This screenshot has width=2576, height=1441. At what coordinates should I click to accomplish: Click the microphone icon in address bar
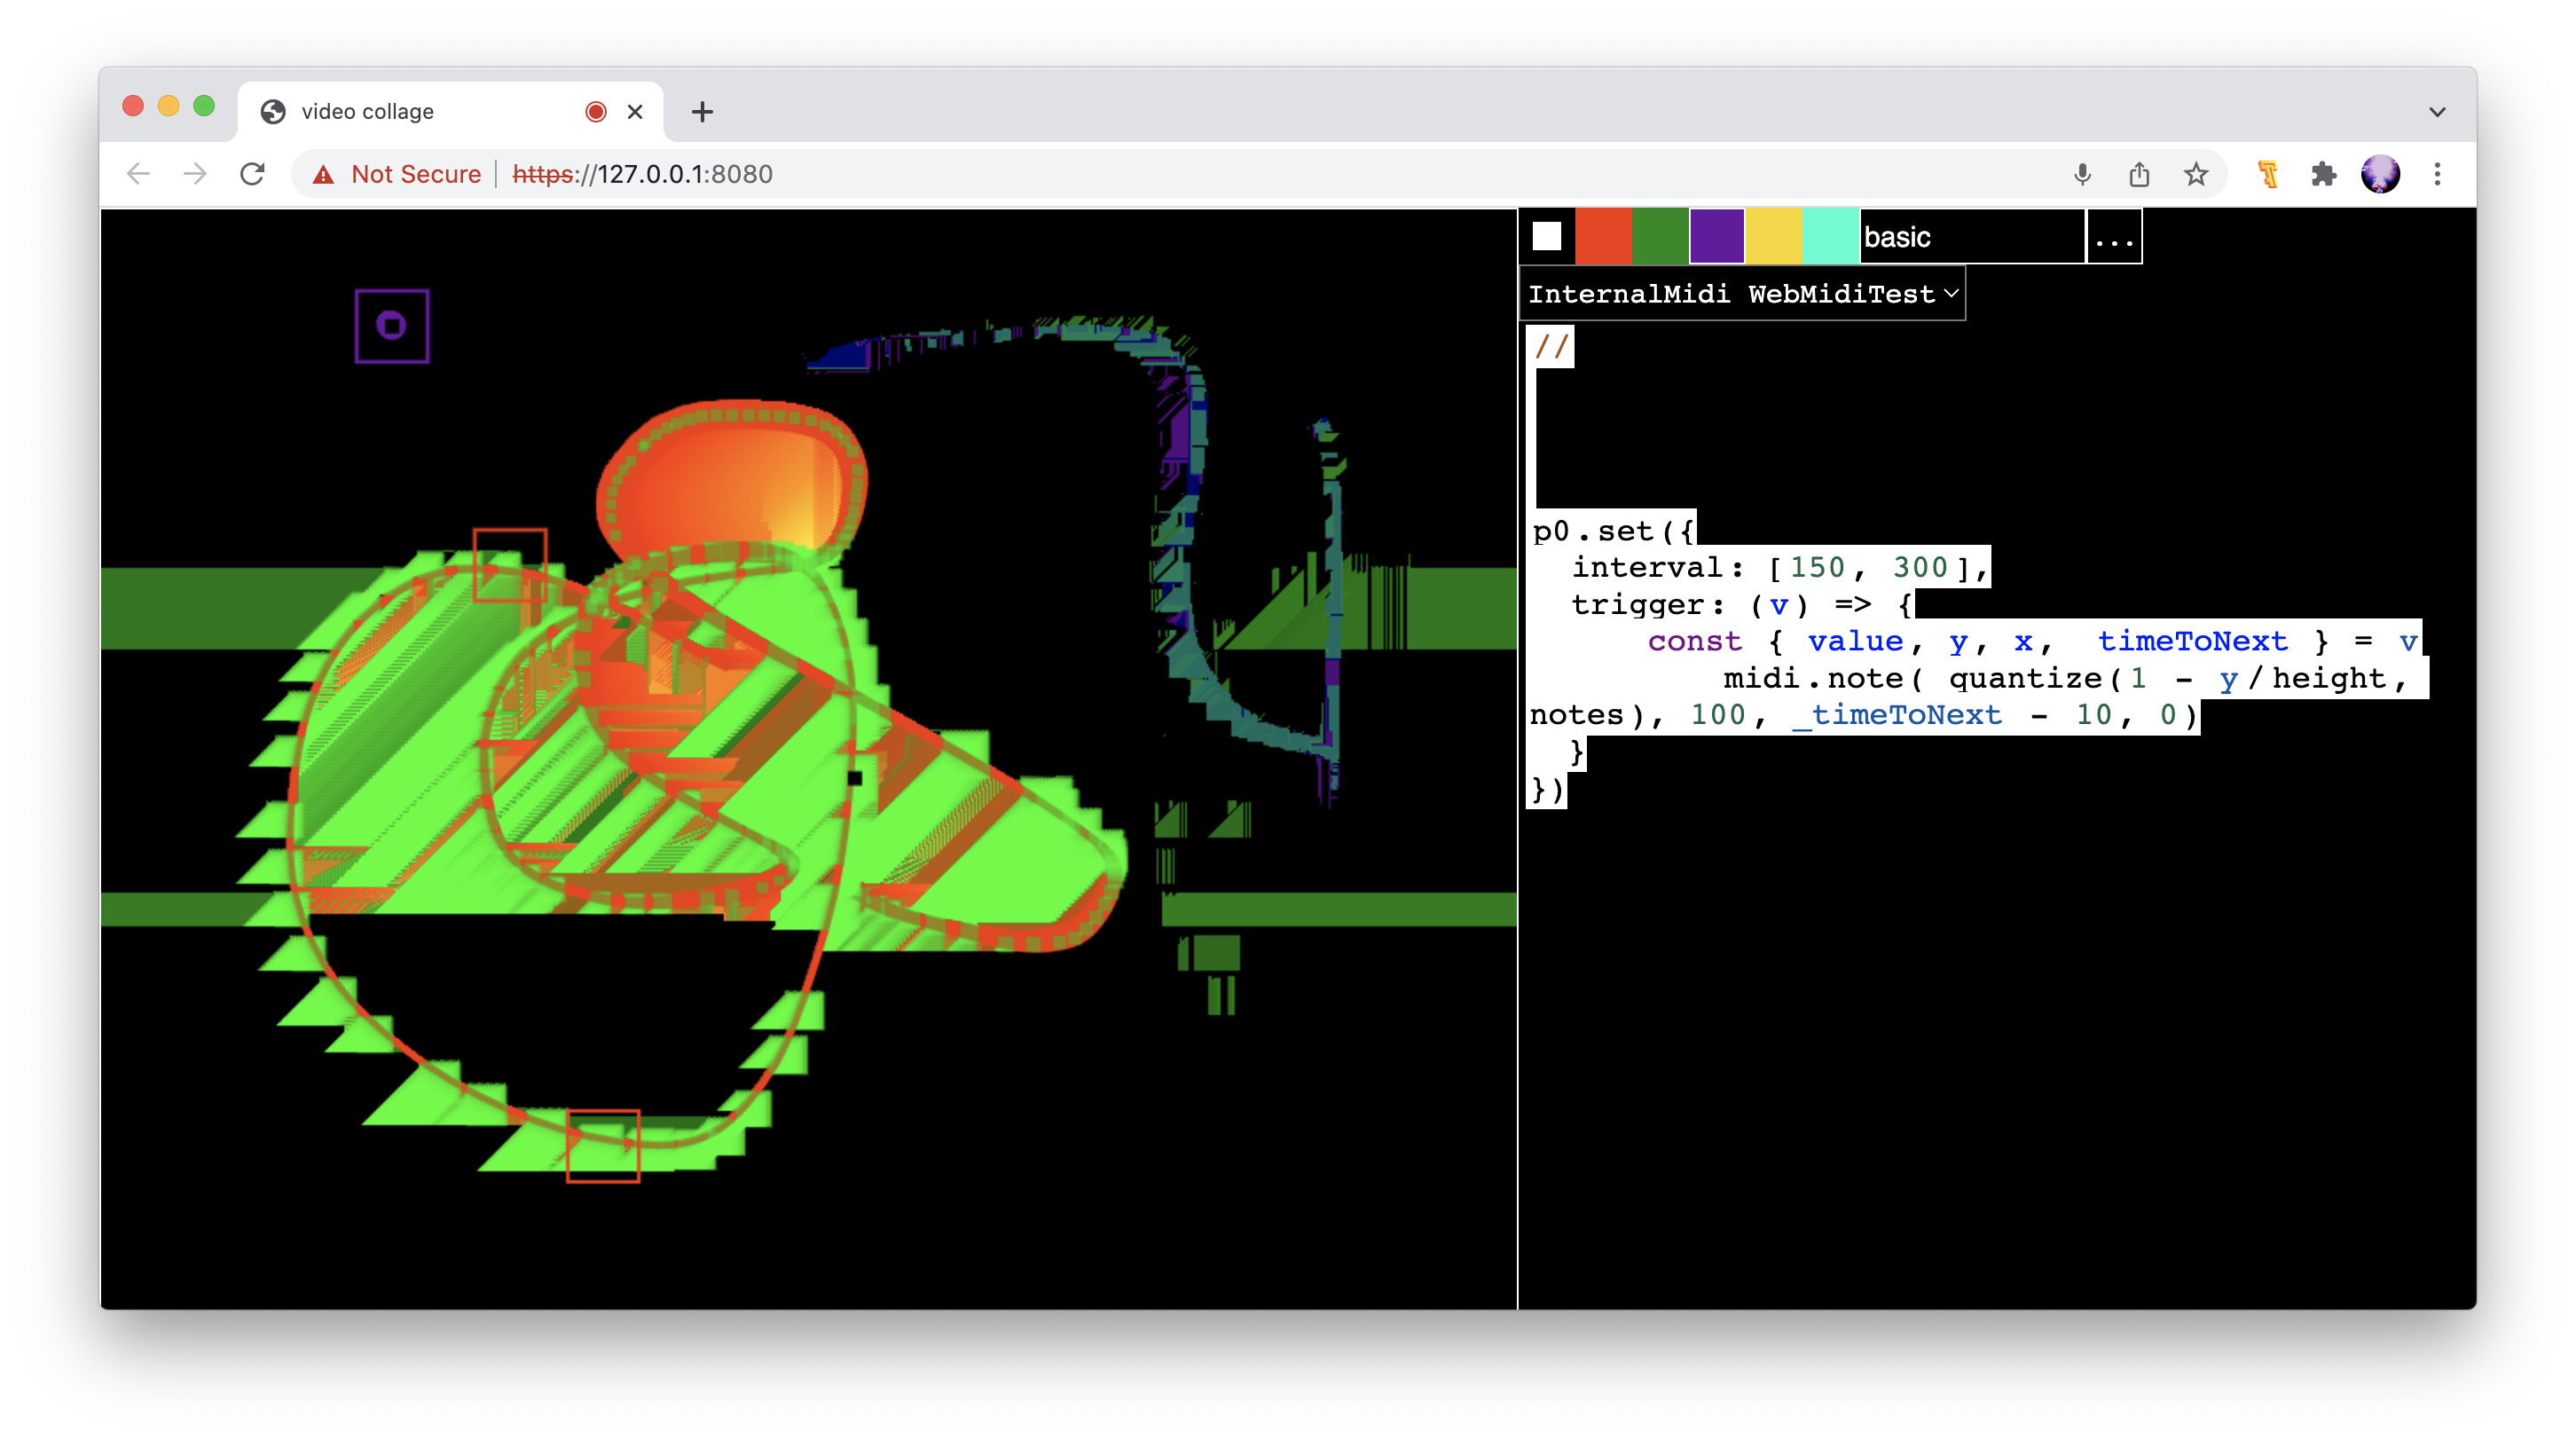click(x=2082, y=174)
